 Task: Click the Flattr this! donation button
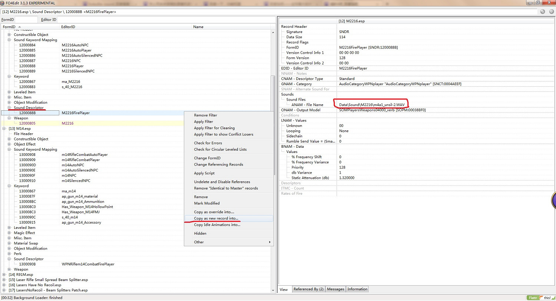tap(540, 298)
